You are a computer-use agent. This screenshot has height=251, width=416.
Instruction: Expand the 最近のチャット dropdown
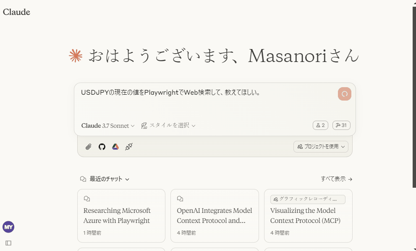coord(109,179)
